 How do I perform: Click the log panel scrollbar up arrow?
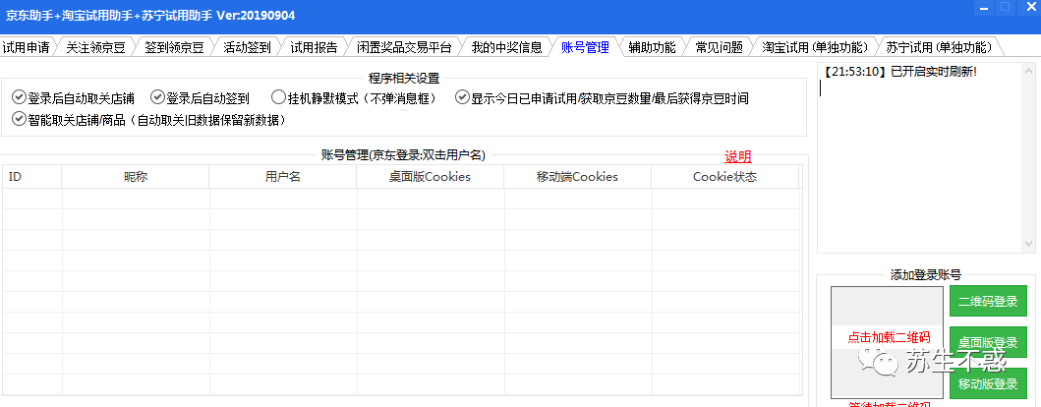[x=1029, y=71]
